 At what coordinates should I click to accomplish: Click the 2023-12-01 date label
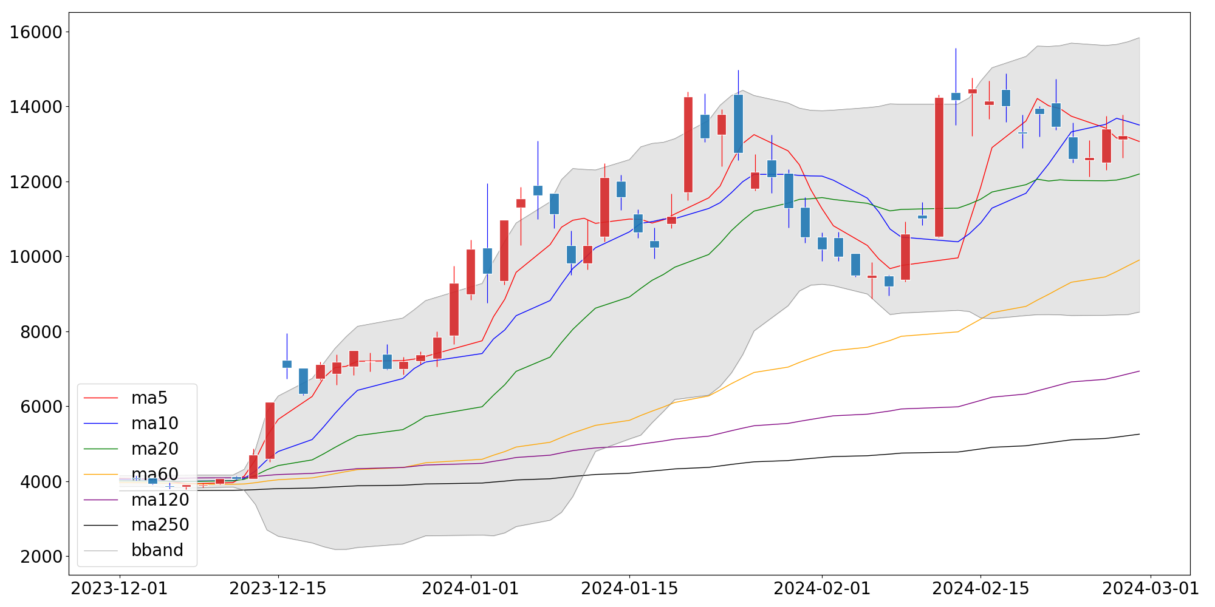tap(120, 589)
